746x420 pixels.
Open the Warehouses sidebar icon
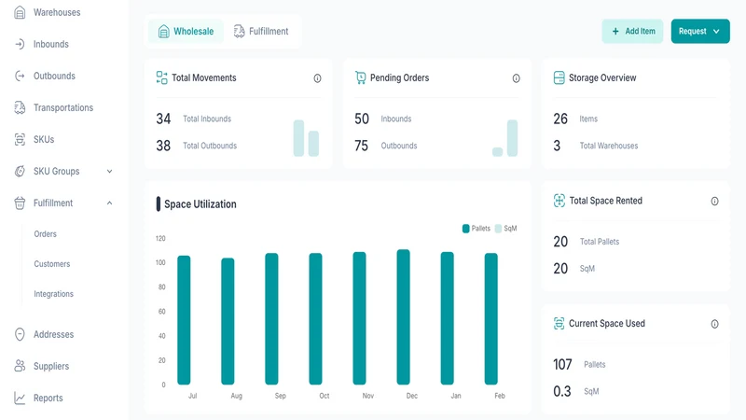tap(20, 12)
